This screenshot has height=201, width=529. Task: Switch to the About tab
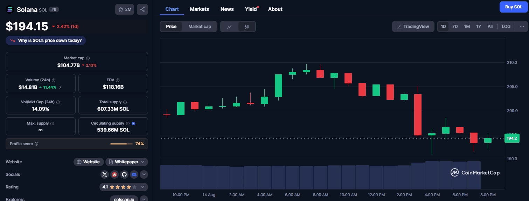pos(275,9)
